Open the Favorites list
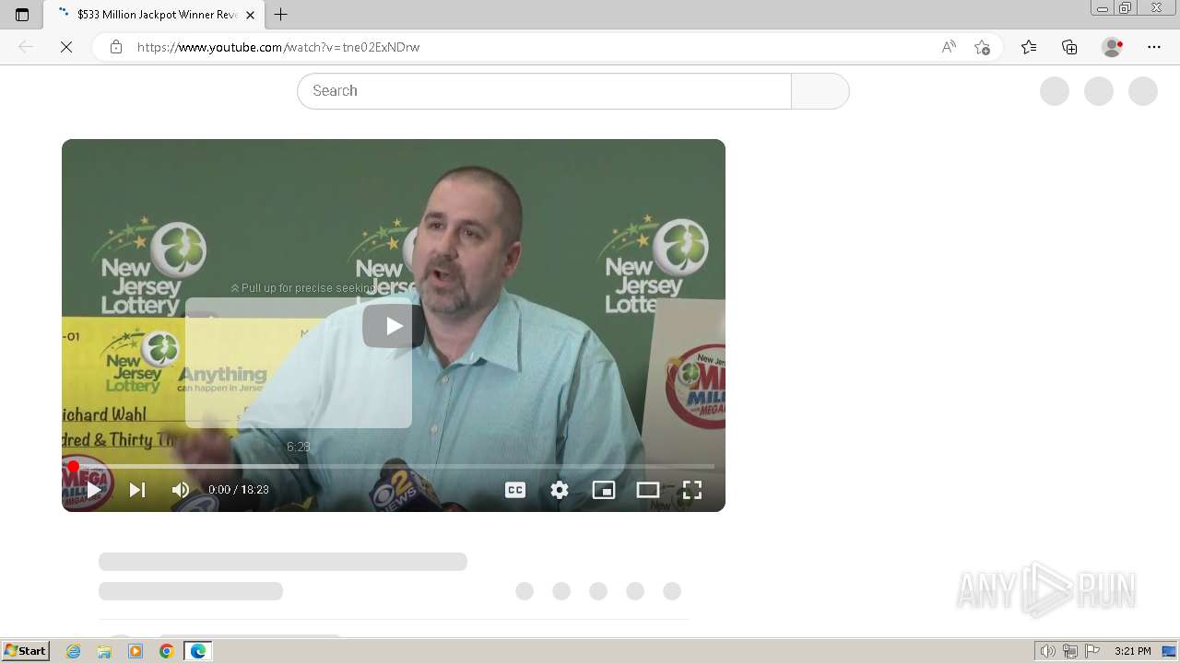 coord(1029,47)
